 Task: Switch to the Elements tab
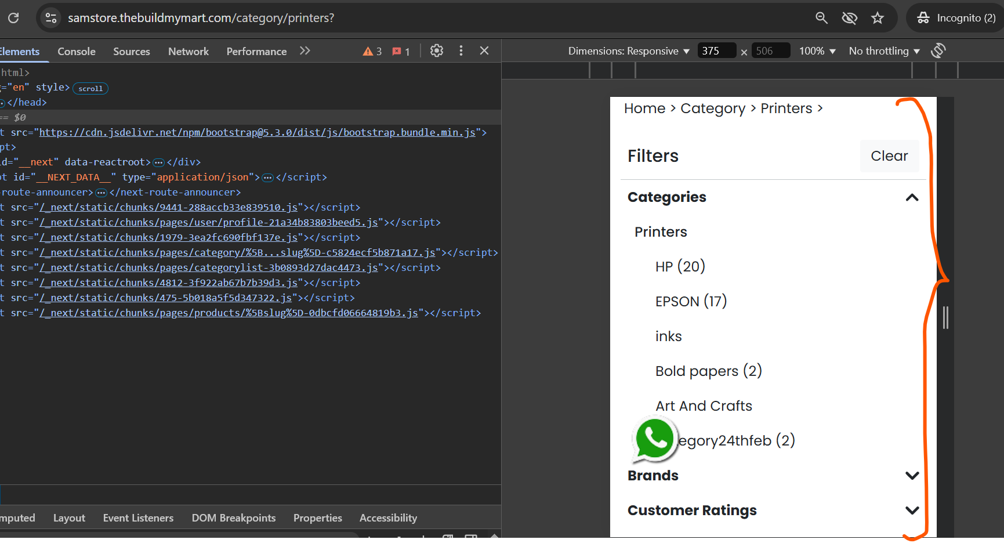[19, 52]
